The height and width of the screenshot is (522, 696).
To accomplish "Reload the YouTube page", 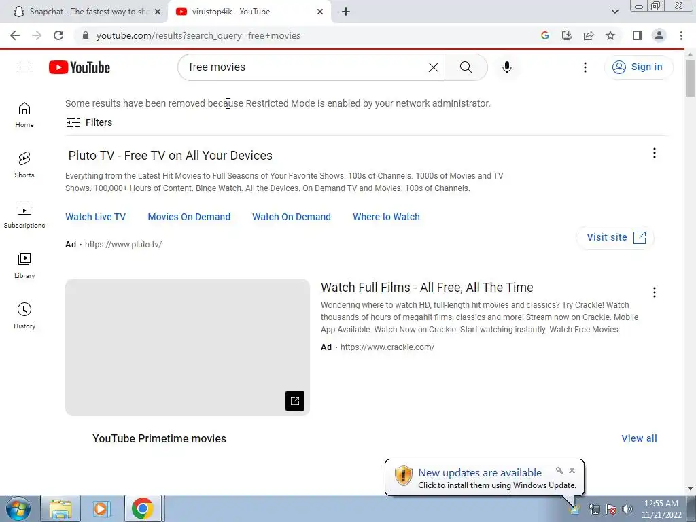I will 58,35.
